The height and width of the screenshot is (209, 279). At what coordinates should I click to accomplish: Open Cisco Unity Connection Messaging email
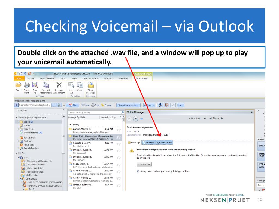point(95,137)
